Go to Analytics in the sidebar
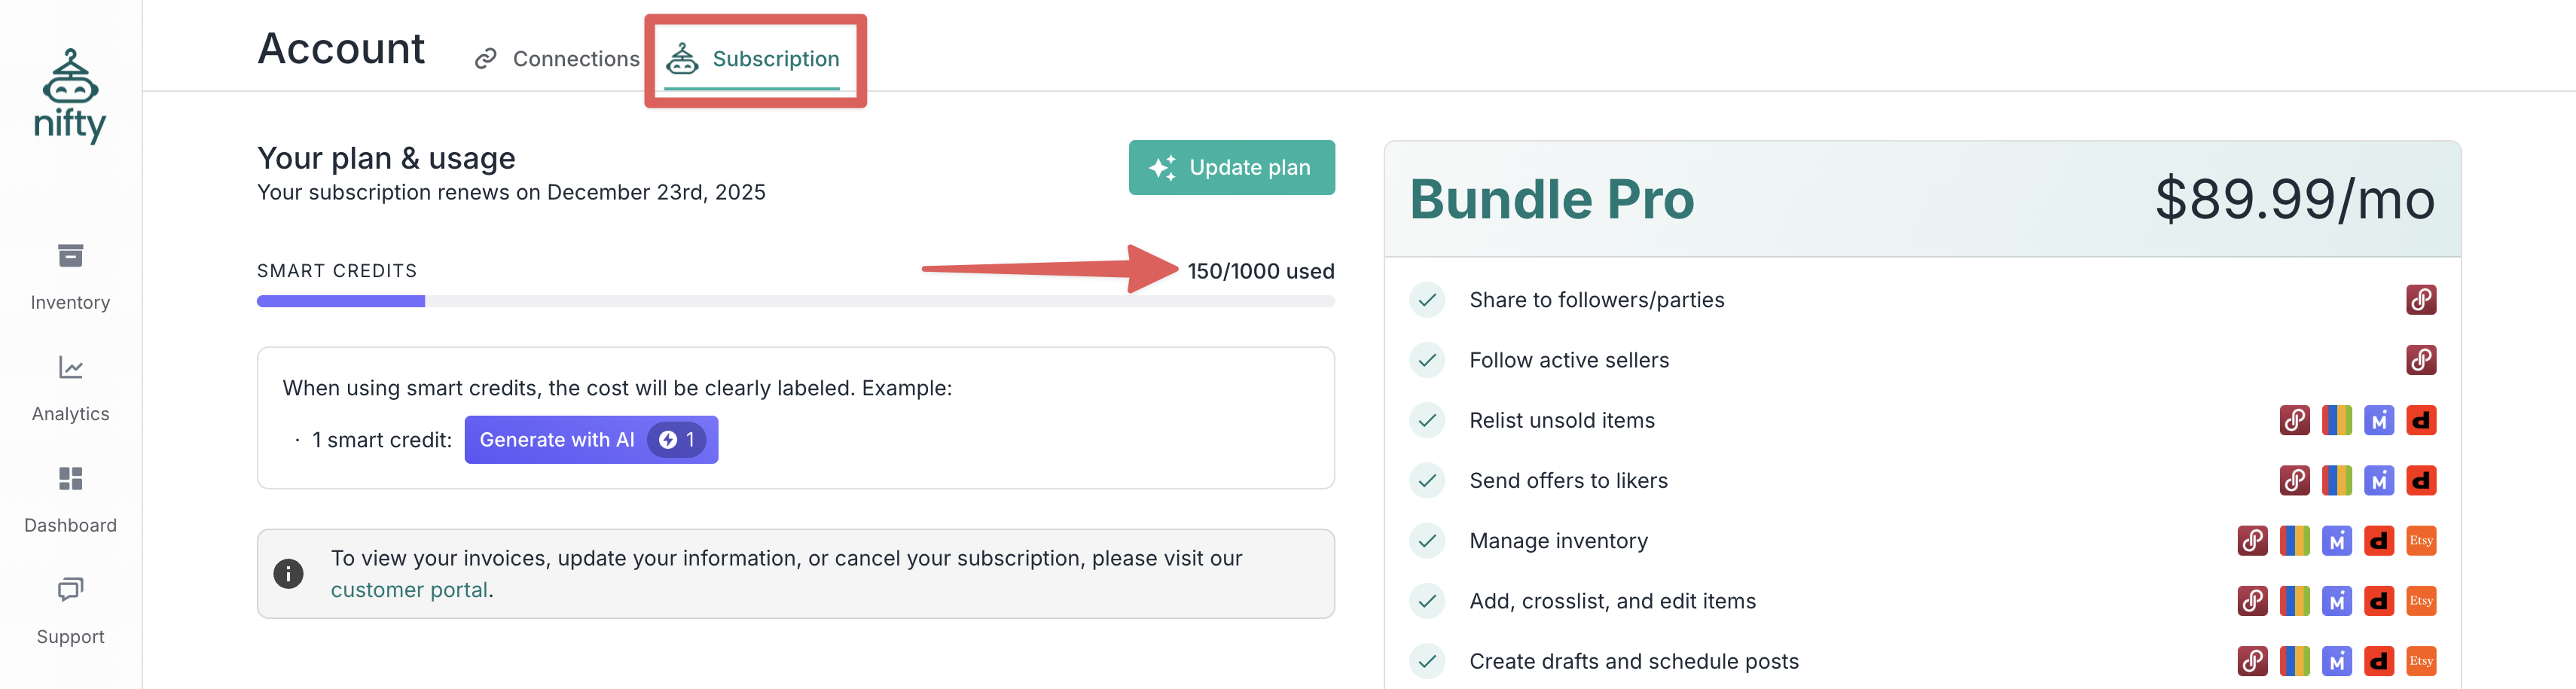The width and height of the screenshot is (2576, 689). [70, 388]
